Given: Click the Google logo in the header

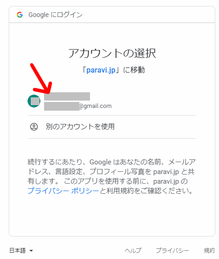Looking at the screenshot, I should pyautogui.click(x=20, y=15).
